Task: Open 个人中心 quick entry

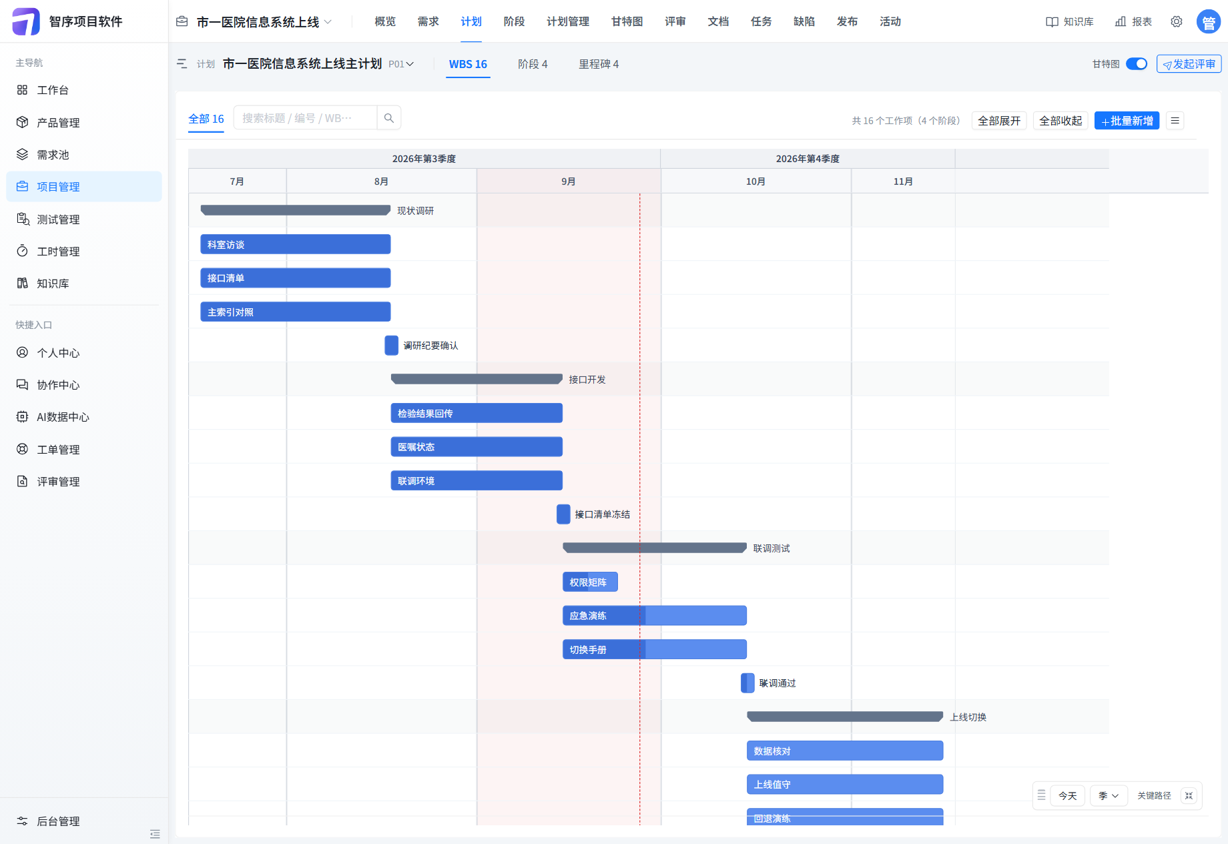Action: 83,353
